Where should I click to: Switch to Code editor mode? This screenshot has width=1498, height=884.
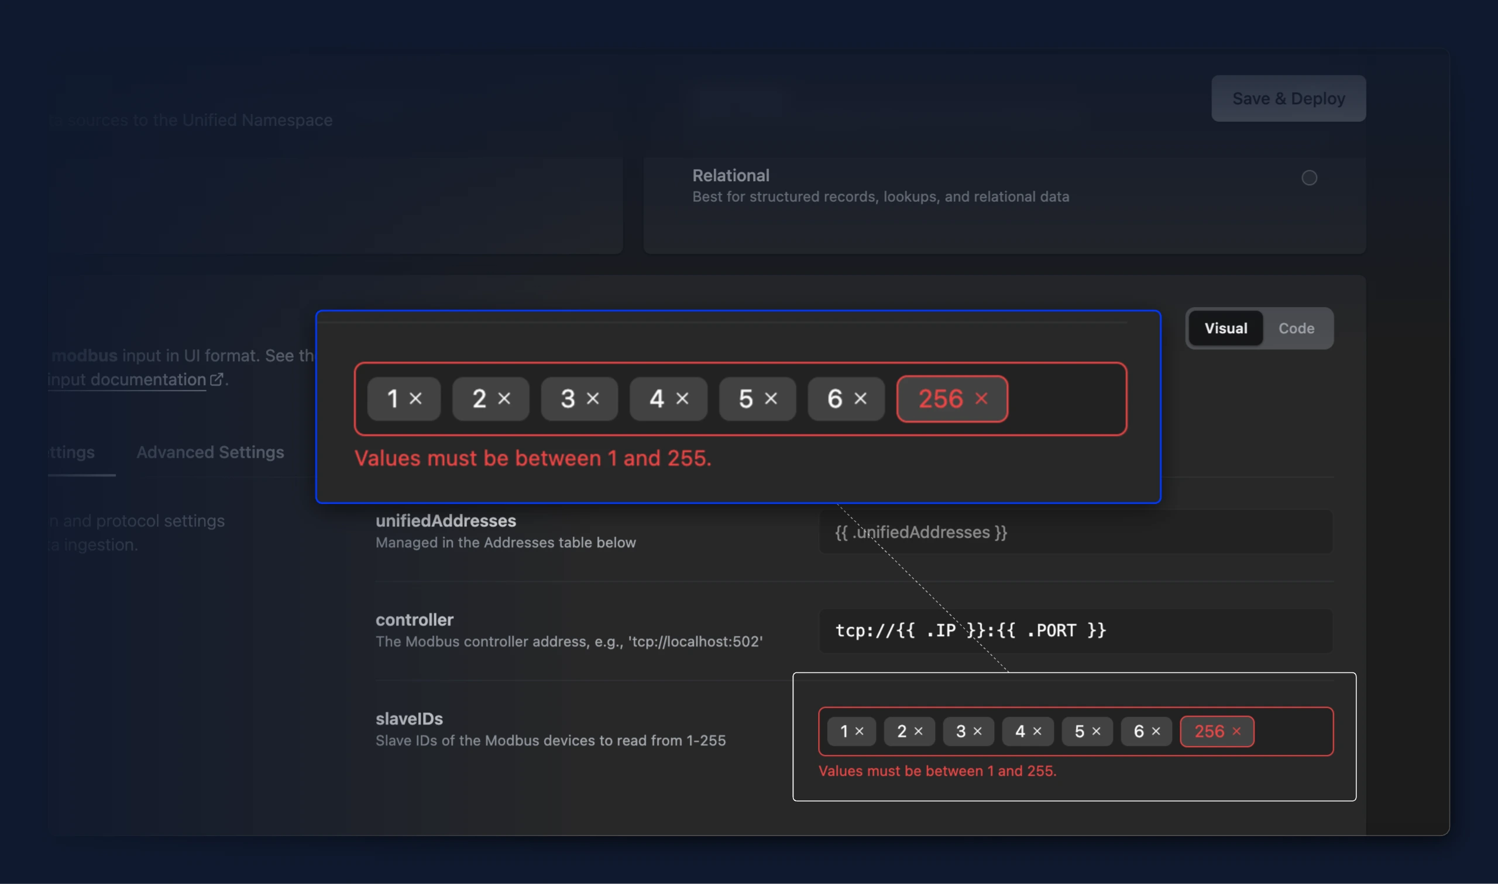pos(1296,328)
